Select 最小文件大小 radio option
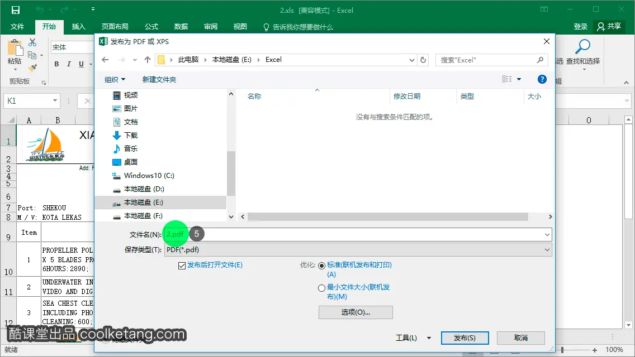This screenshot has height=357, width=635. [x=321, y=288]
